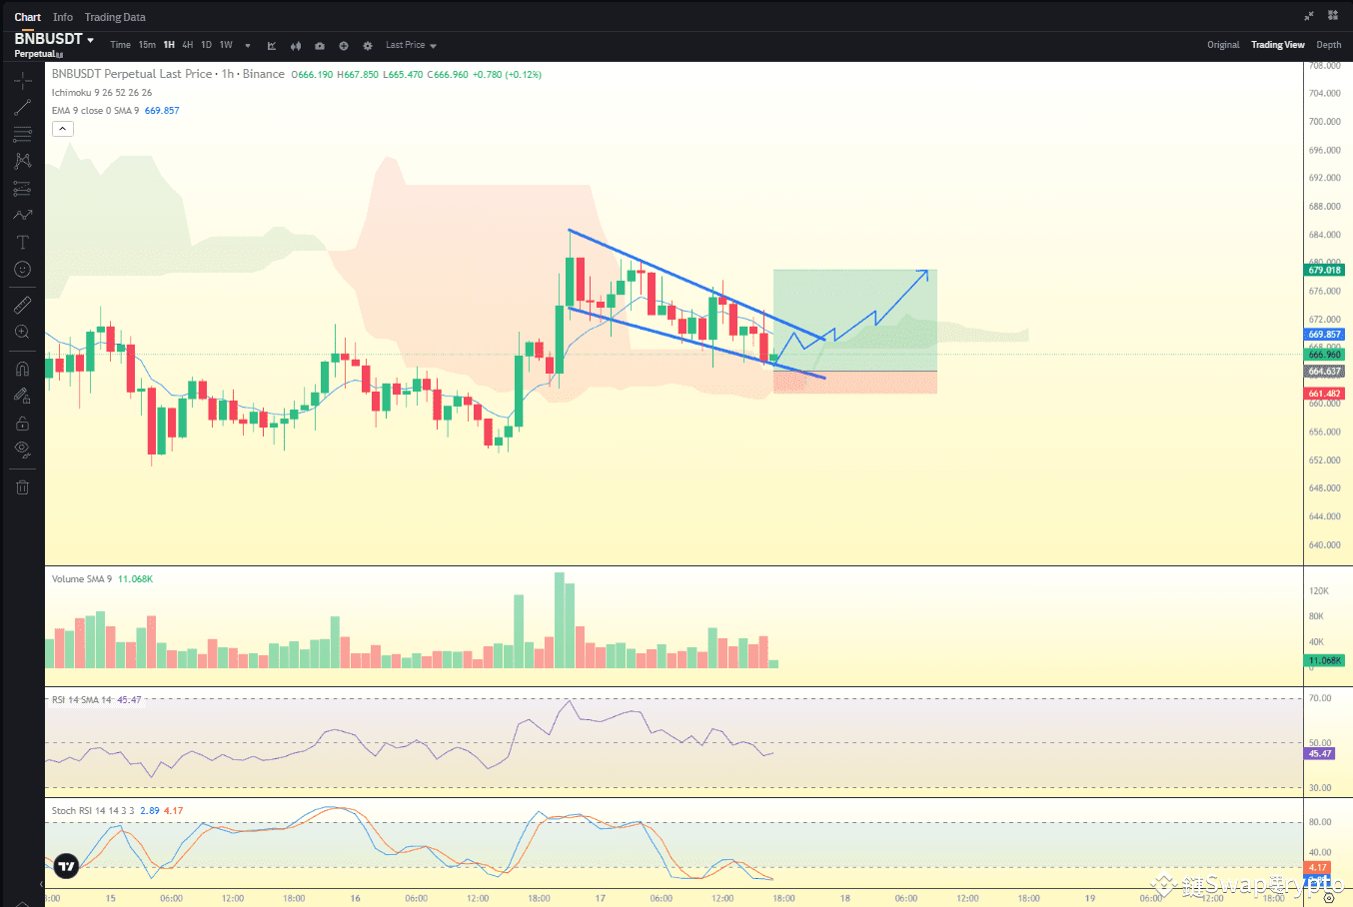Select the 4H timeframe button
Viewport: 1353px width, 907px height.
click(187, 45)
